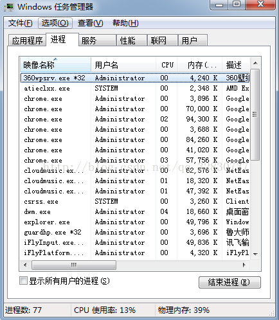Click vertical scrollbar up arrow
The image size is (279, 320).
click(255, 63)
